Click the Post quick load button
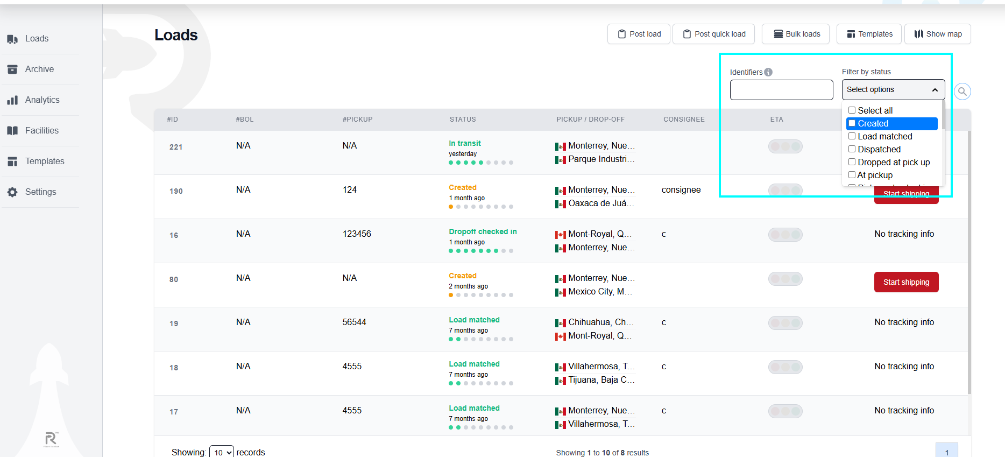Viewport: 1005px width, 457px height. (714, 34)
